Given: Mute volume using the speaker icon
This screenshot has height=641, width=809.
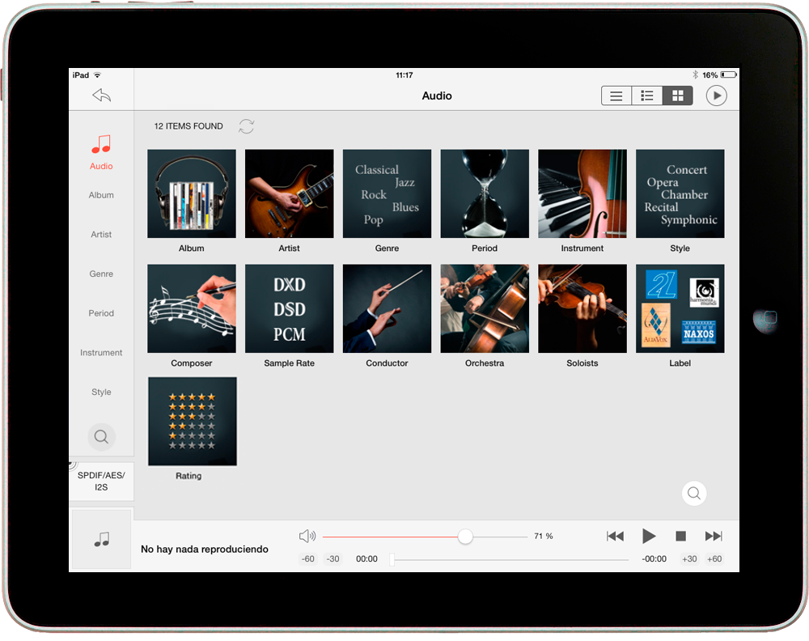Looking at the screenshot, I should click(x=307, y=537).
